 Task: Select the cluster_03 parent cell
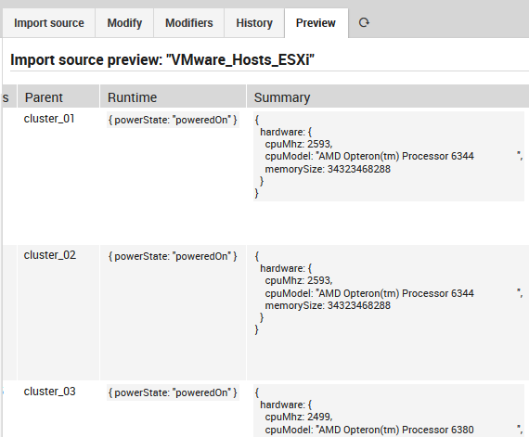[x=49, y=392]
